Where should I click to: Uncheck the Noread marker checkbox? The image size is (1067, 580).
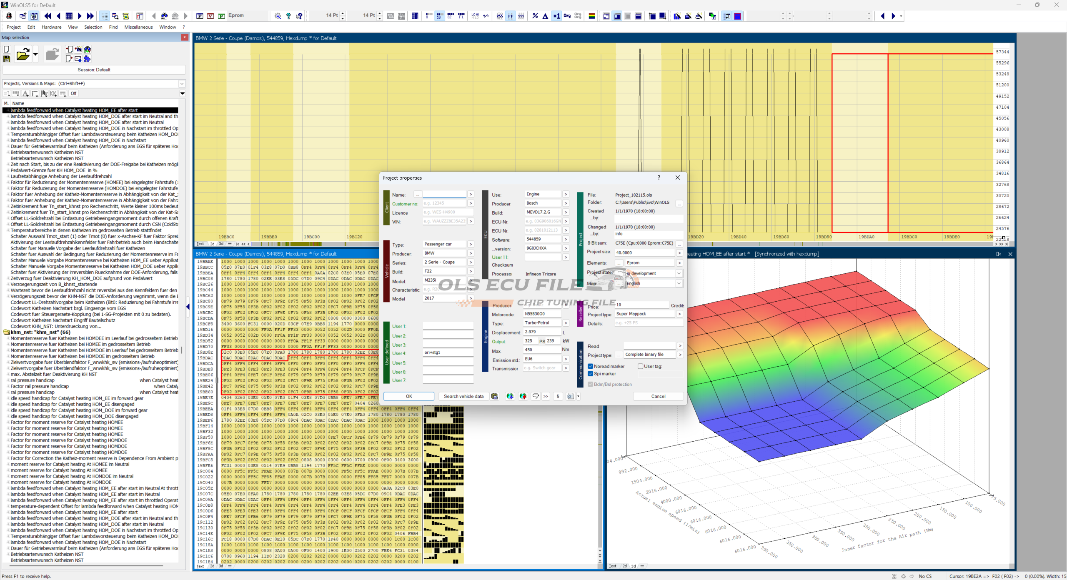pyautogui.click(x=591, y=366)
